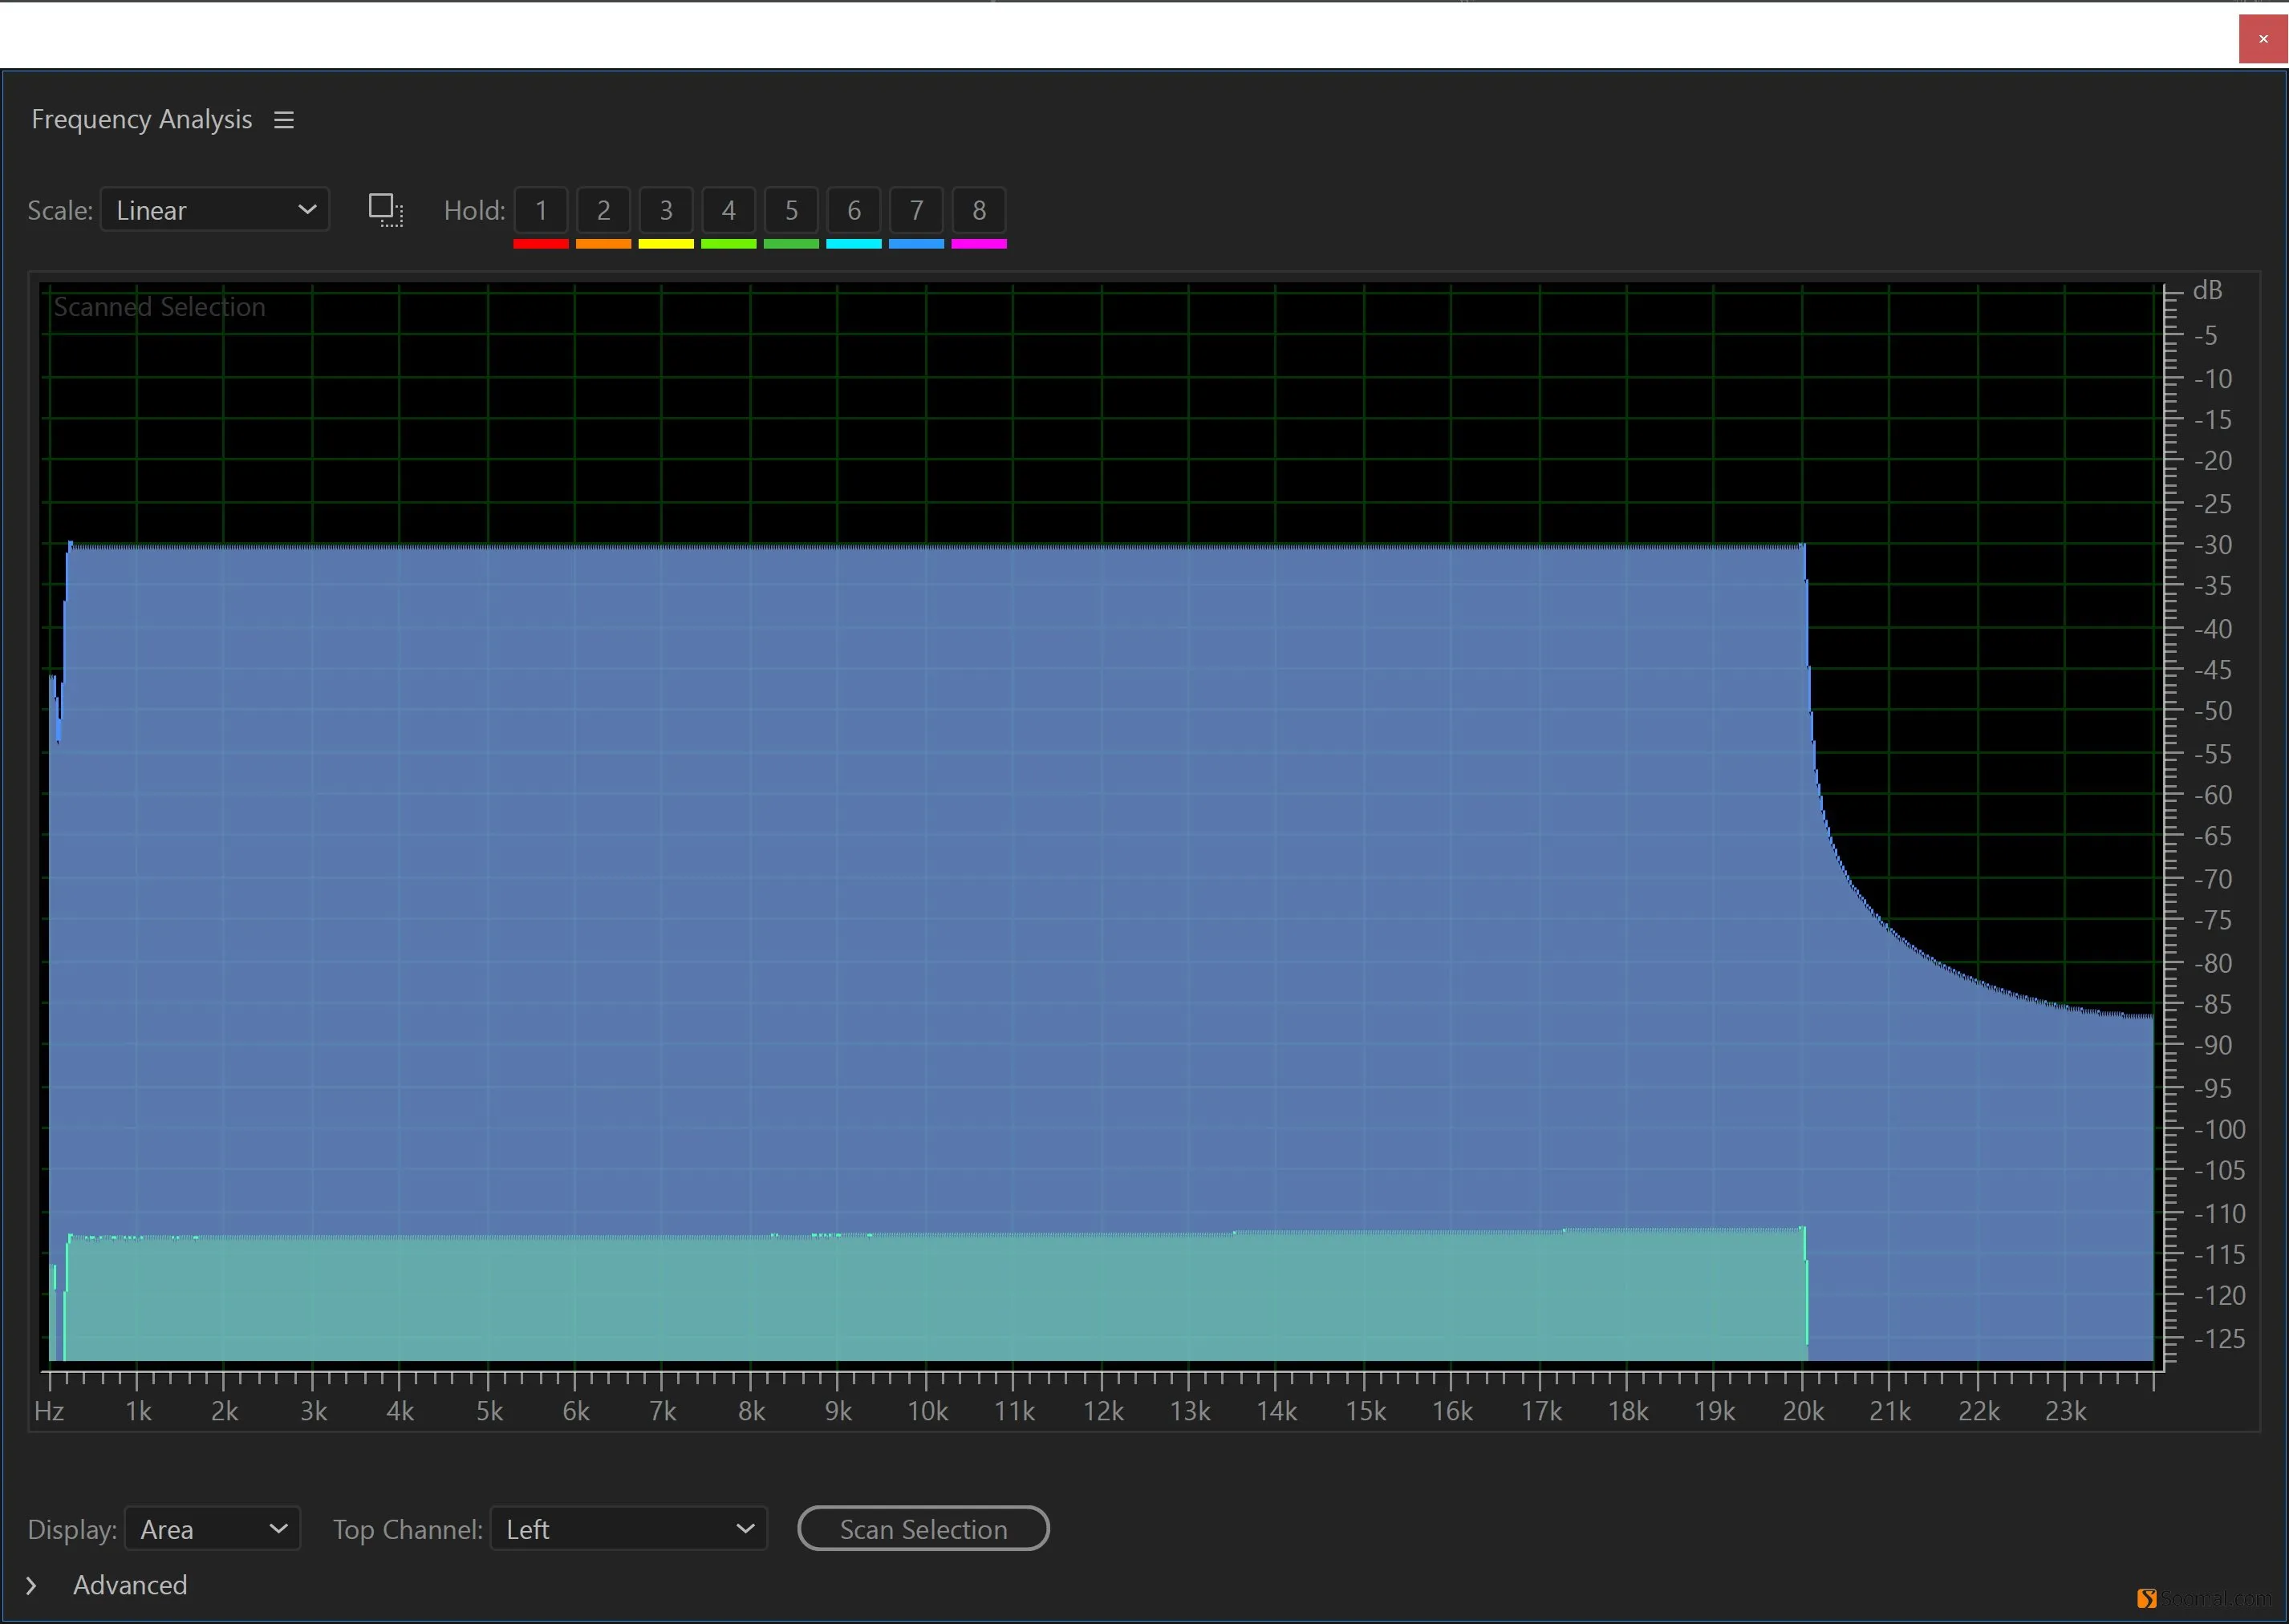Click the dB label atop the scale
The width and height of the screenshot is (2289, 1624).
point(2207,290)
